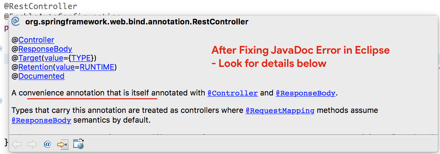This screenshot has width=440, height=154.
Task: Show in Javadoc View @ icon
Action: [47, 144]
